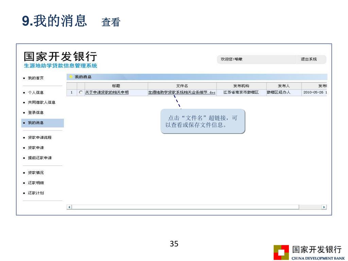The height and width of the screenshot is (261, 348).
Task: Open the 关于申请贷款的相关申明 title link
Action: pos(107,92)
